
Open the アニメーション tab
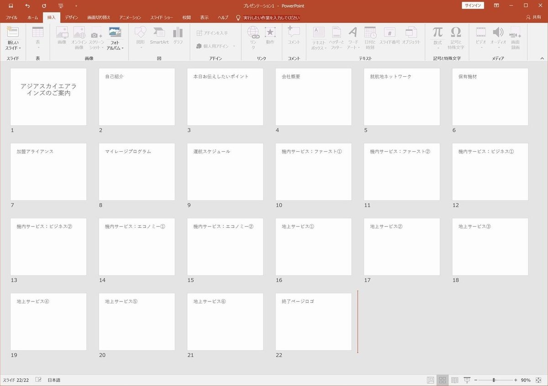tap(130, 17)
